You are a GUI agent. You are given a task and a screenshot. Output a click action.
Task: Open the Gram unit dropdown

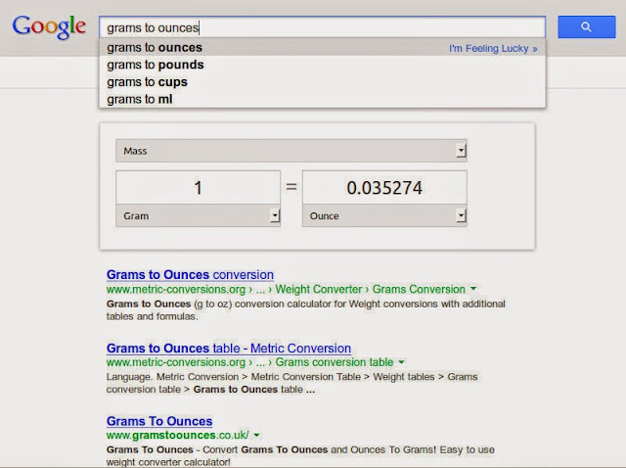(x=198, y=215)
